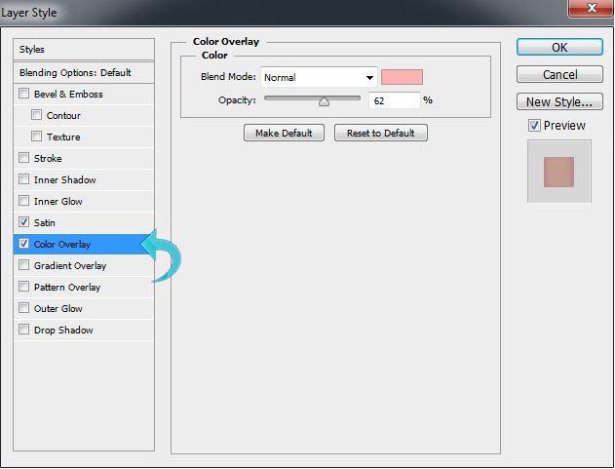Tick the Pattern Overlay checkbox
This screenshot has width=615, height=469.
24,287
